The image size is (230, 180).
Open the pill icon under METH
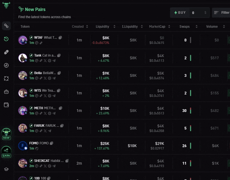point(41,113)
